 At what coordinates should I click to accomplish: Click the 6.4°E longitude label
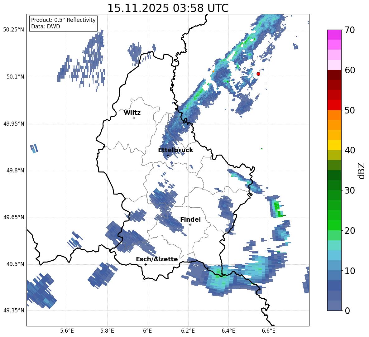[228, 331]
